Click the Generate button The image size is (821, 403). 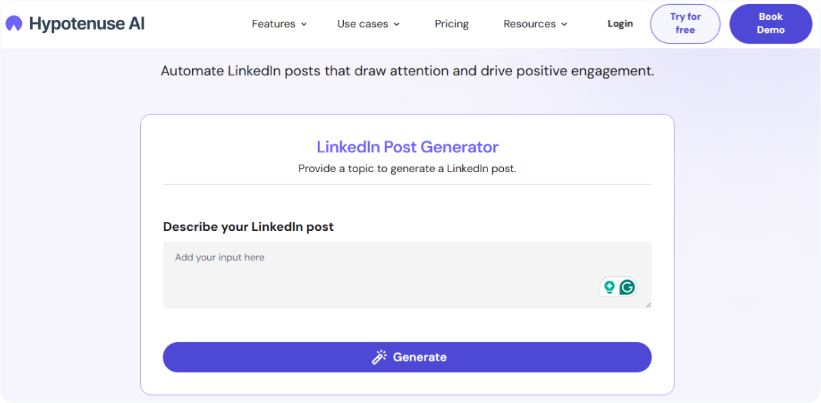(x=407, y=357)
